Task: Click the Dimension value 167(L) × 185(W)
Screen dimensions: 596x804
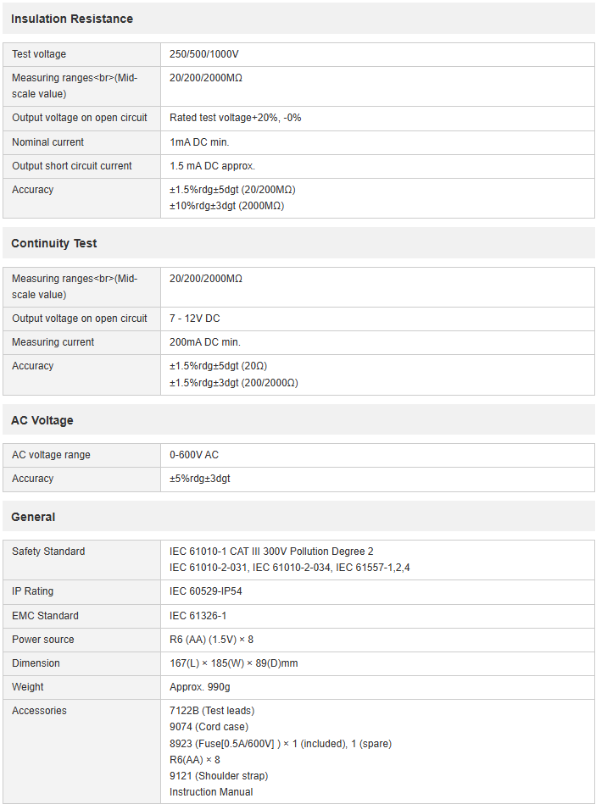Action: point(234,663)
